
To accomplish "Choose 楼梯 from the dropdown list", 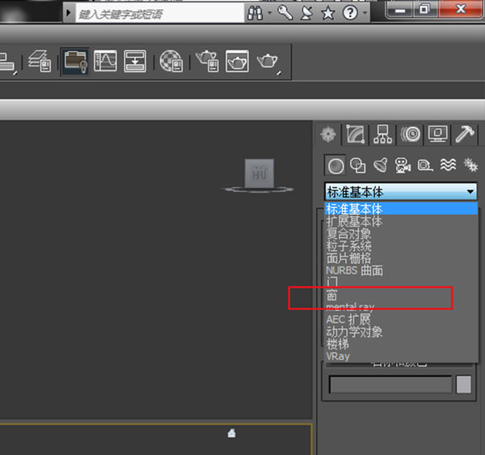I will point(401,344).
